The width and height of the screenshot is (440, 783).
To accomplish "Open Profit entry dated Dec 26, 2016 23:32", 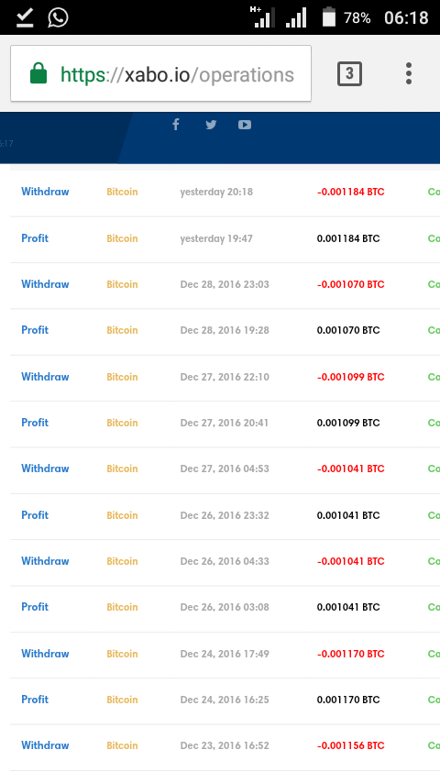I will pyautogui.click(x=35, y=515).
